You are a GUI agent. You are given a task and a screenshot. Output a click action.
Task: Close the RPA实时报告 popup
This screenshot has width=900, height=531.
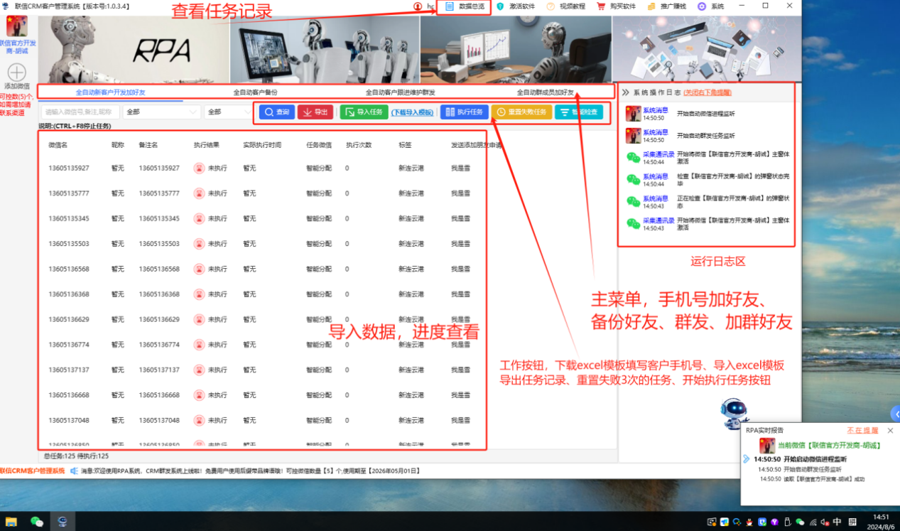[890, 430]
